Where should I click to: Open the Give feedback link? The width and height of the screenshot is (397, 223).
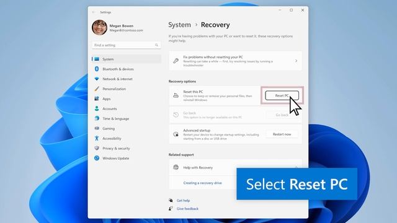click(x=187, y=209)
